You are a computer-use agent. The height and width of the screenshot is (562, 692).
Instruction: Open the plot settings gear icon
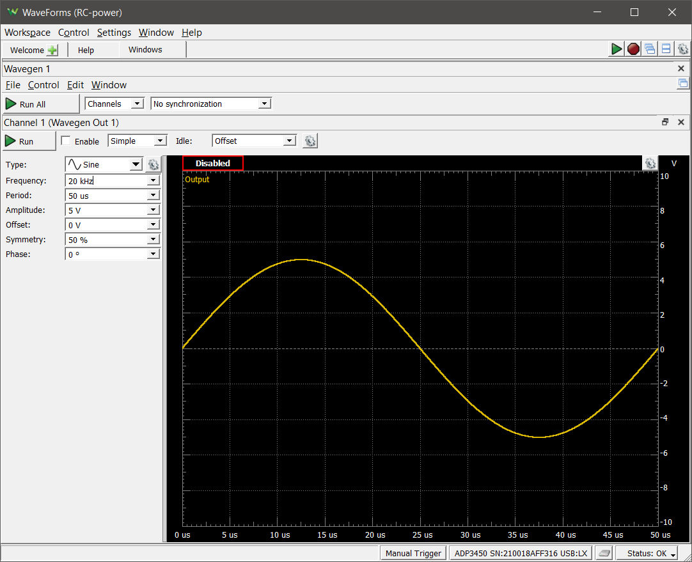(x=650, y=163)
